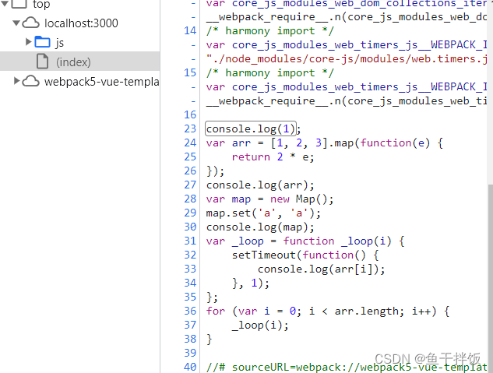Set breakpoint on line 31
This screenshot has height=373, width=493.
tap(190, 241)
